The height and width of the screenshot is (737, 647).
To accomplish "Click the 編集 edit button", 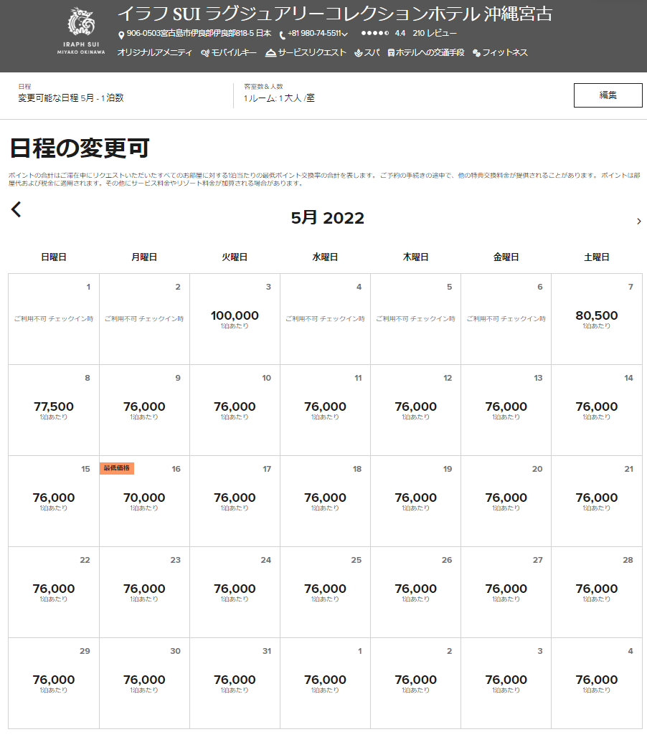I will pyautogui.click(x=608, y=95).
